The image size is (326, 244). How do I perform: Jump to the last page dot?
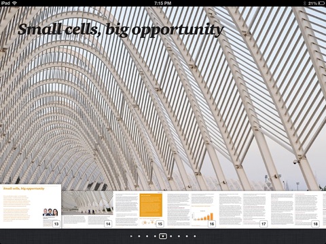pyautogui.click(x=195, y=237)
